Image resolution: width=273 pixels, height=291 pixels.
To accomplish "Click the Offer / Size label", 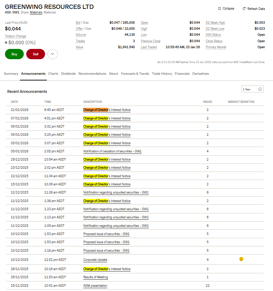I will click(x=83, y=29).
